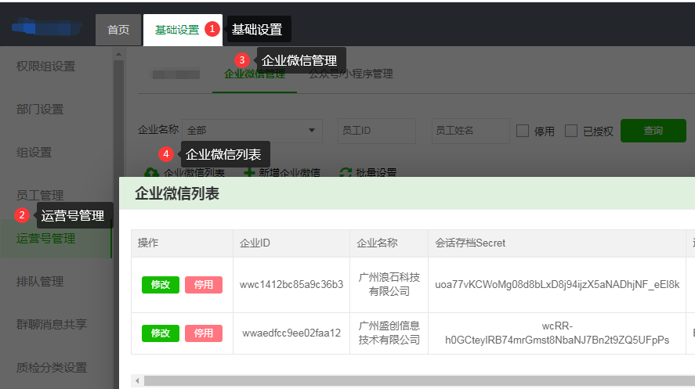
Task: Open 权限组设置 in the sidebar
Action: click(x=45, y=67)
